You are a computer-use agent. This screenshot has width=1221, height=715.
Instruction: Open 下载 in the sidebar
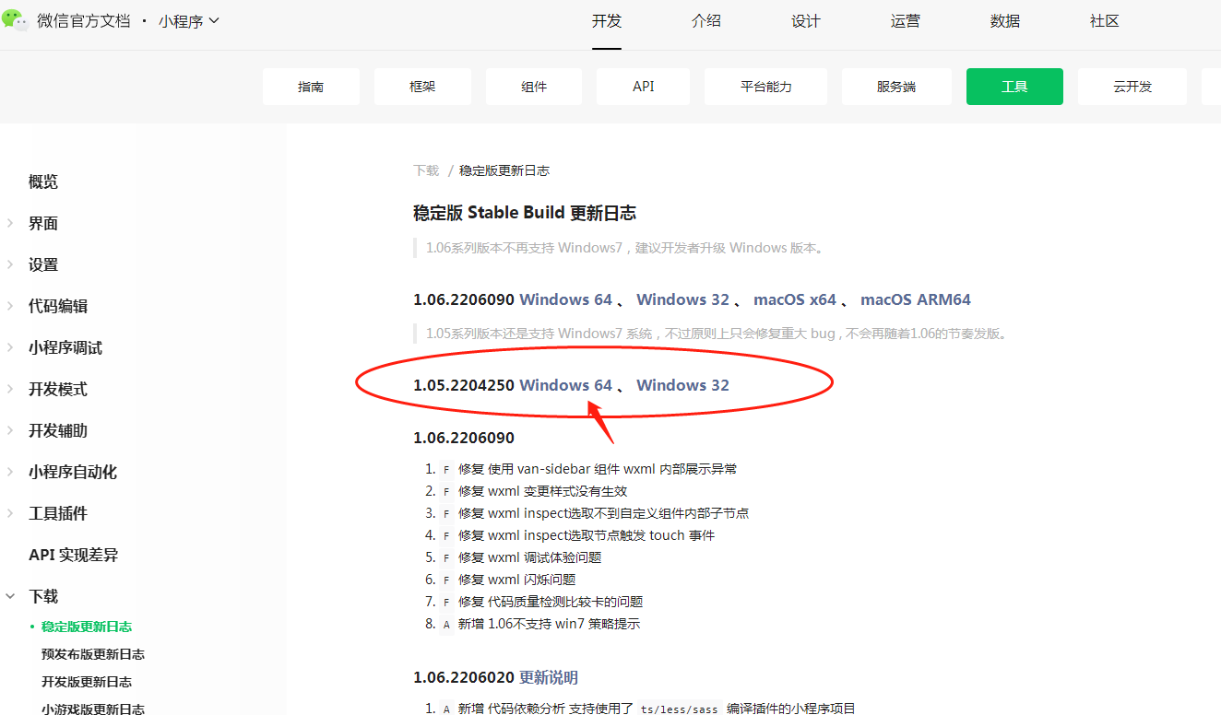[x=43, y=596]
